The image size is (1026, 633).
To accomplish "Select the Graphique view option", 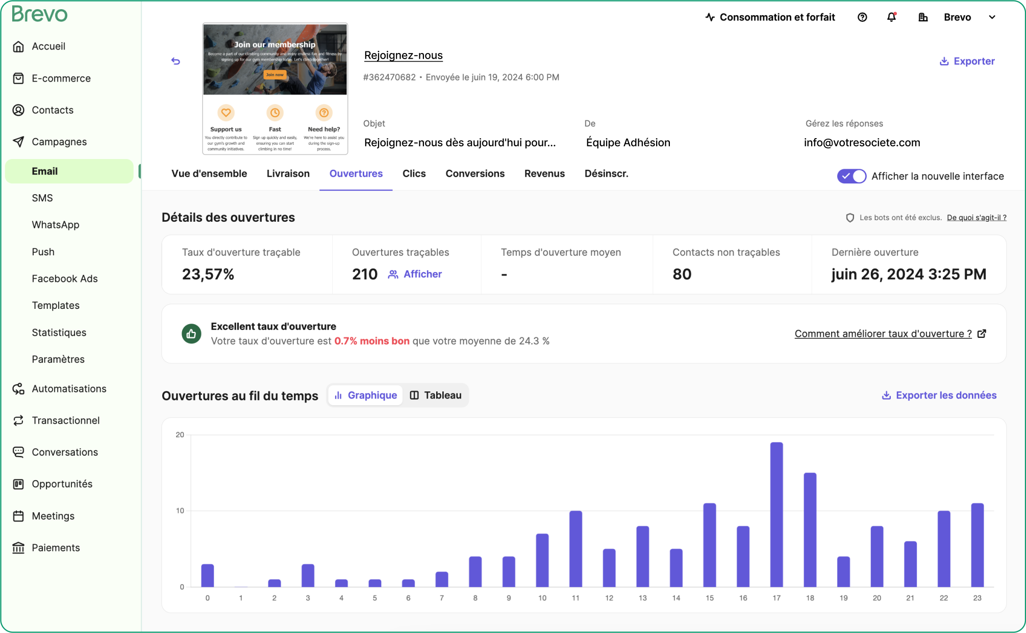I will (x=365, y=395).
